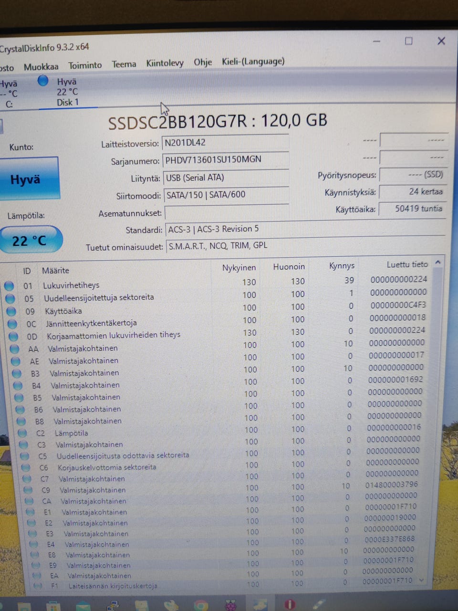Image resolution: width=458 pixels, height=611 pixels.
Task: Select the Uudelleensijoitettuja sektoreita row text
Action: pyautogui.click(x=99, y=297)
